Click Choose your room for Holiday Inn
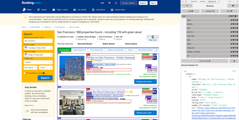This screenshot has height=120, width=239. (x=146, y=81)
